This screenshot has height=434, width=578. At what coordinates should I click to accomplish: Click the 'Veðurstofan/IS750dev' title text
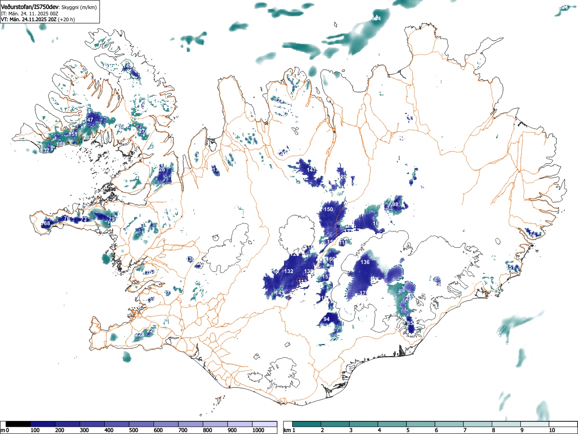click(x=30, y=7)
